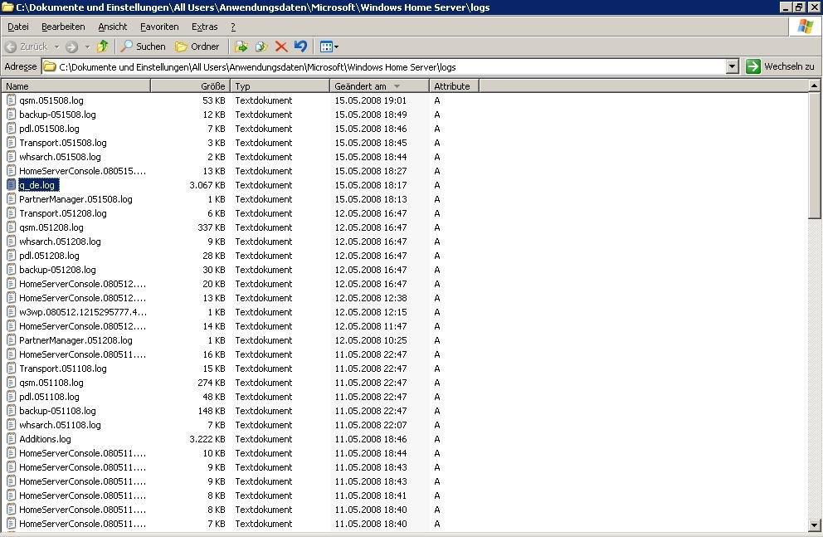Select the qsm.051208.log file icon
This screenshot has width=823, height=537.
pyautogui.click(x=11, y=227)
